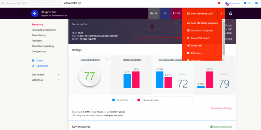Open the Benchmark: Size dropdown
This screenshot has width=261, height=130.
click(167, 100)
